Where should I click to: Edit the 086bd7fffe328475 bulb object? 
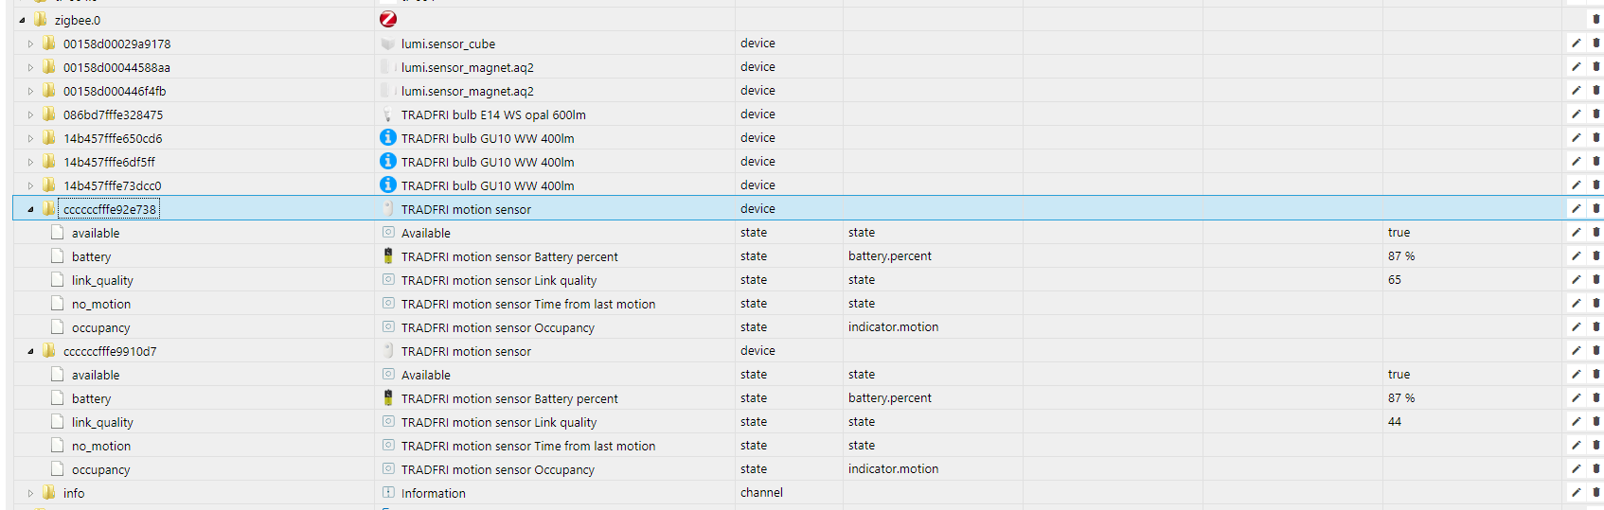1577,114
